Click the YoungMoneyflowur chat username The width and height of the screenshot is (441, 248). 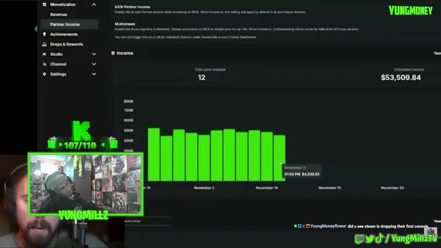click(x=328, y=226)
